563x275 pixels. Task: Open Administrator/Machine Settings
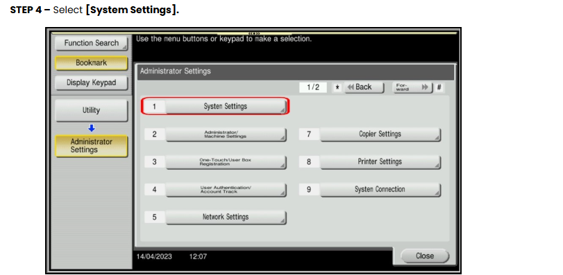click(226, 134)
